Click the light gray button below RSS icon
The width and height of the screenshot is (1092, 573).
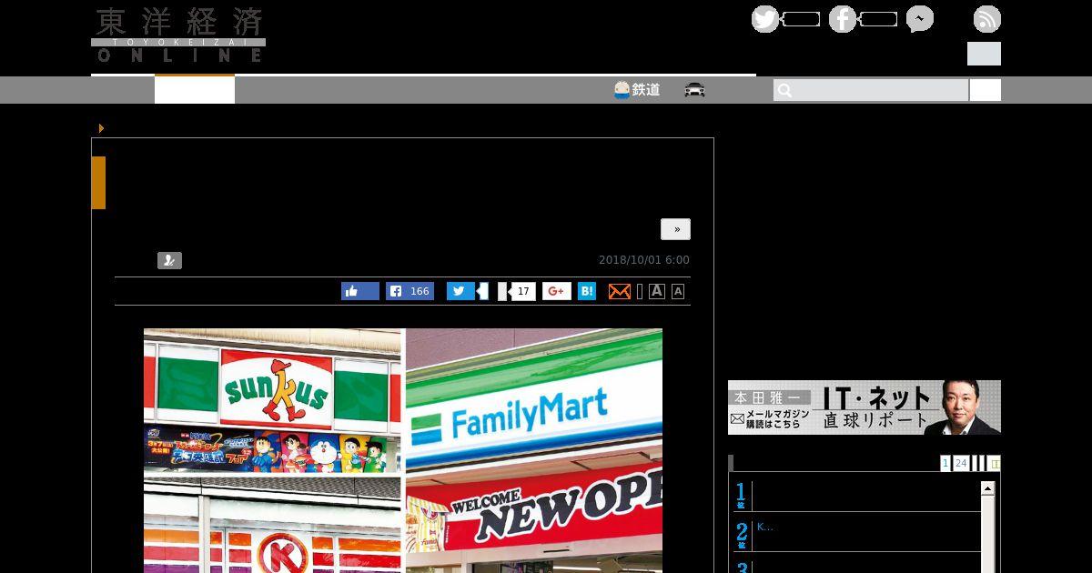coord(984,54)
